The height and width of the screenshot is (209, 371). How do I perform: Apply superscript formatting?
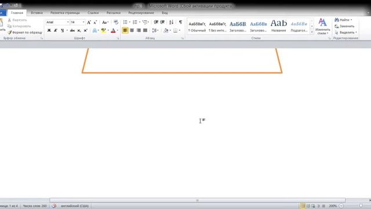pyautogui.click(x=85, y=30)
